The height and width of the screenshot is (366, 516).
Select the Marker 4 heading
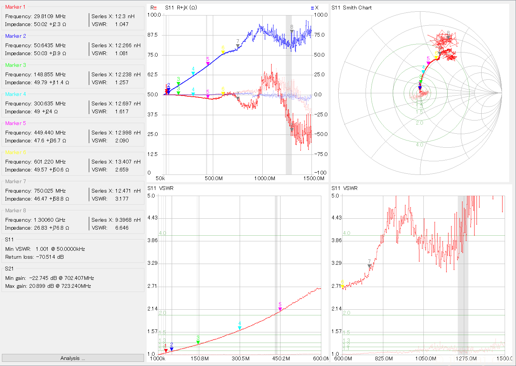click(15, 94)
